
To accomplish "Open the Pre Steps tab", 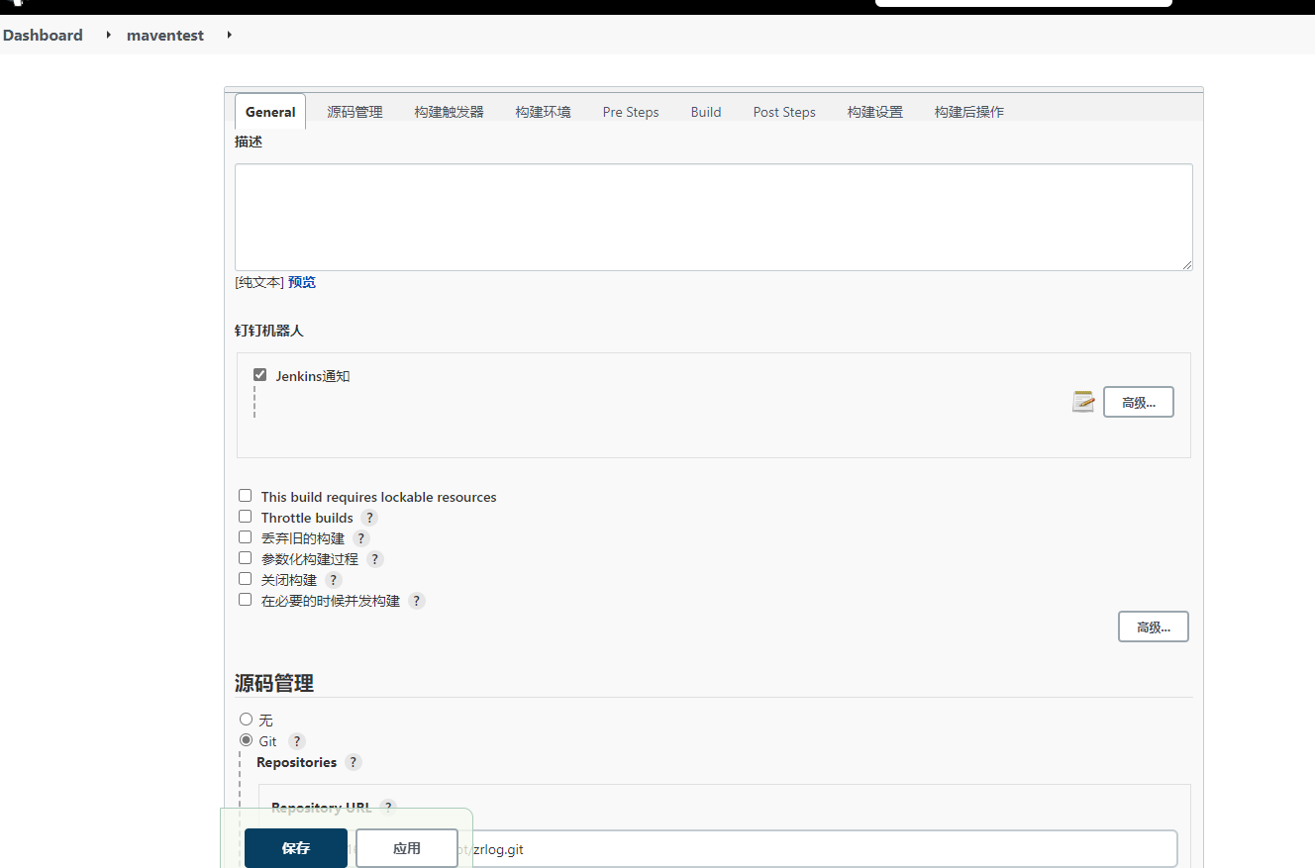I will 630,112.
